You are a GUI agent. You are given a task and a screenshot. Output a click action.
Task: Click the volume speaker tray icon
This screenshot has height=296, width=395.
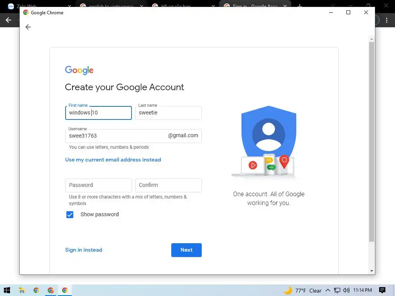click(346, 290)
